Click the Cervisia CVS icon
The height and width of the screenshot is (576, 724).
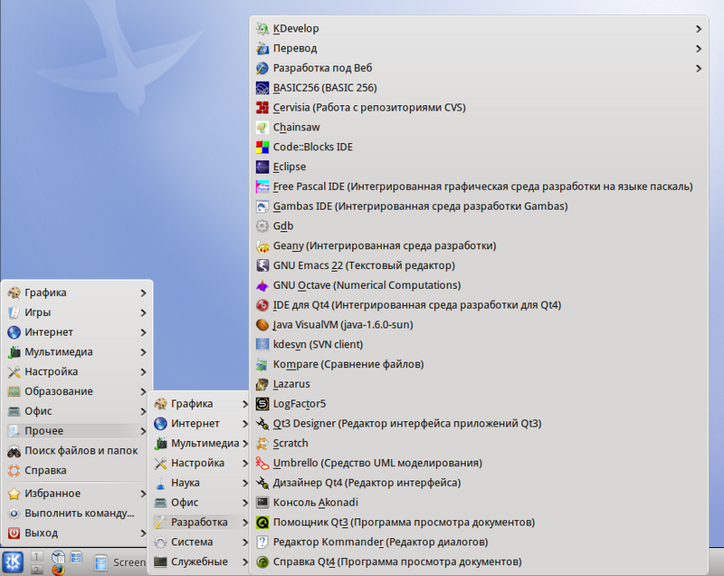coord(262,108)
